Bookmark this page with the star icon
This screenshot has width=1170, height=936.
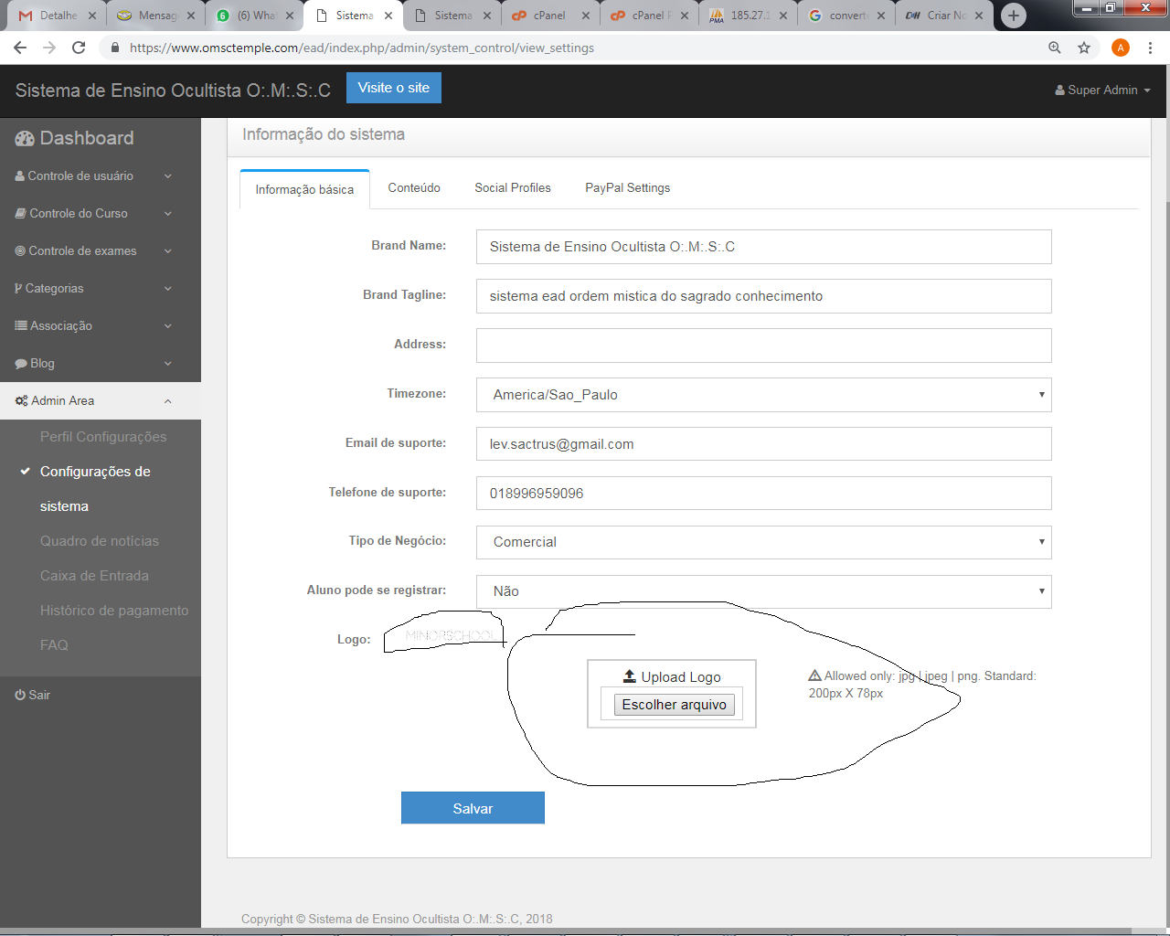coord(1084,48)
